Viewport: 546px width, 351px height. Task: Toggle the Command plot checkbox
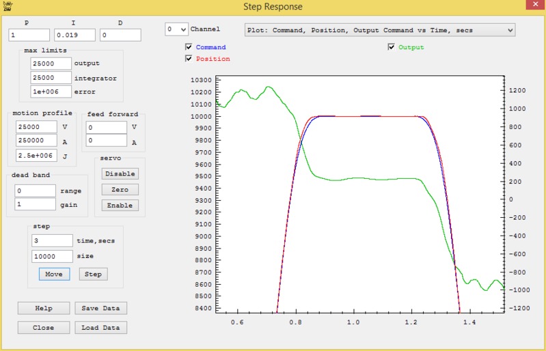pos(189,47)
